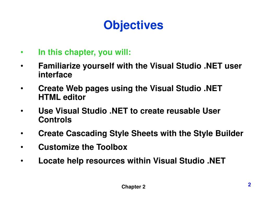Click the wrapped word "interface"
The width and height of the screenshot is (267, 200).
[x=55, y=75]
